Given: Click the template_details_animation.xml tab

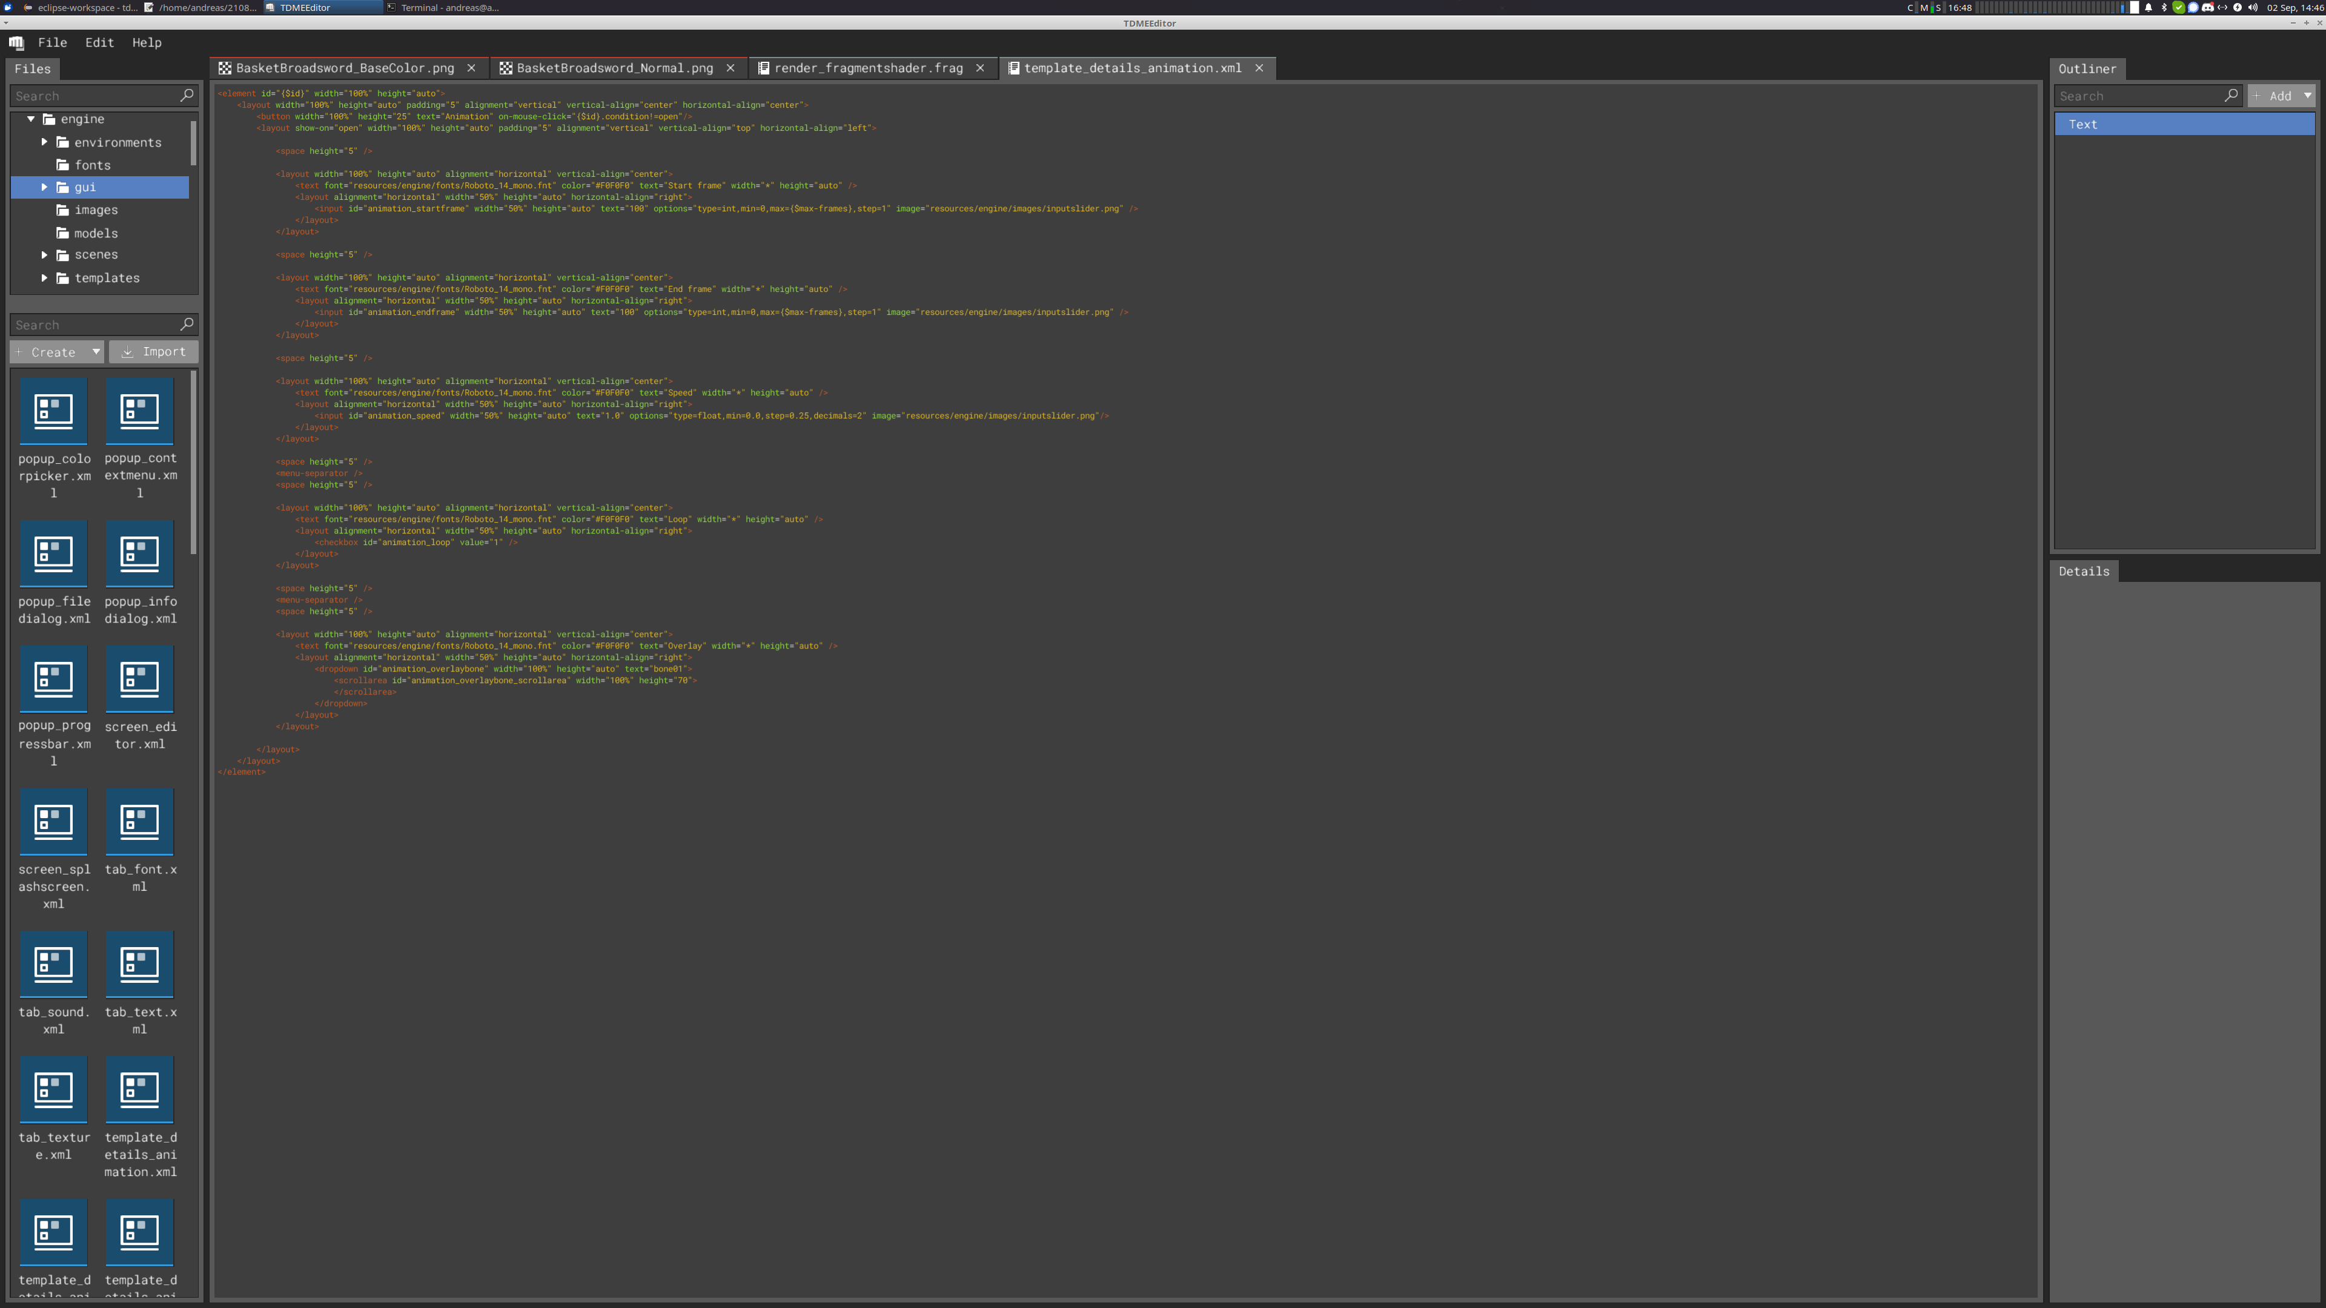Looking at the screenshot, I should (1135, 67).
